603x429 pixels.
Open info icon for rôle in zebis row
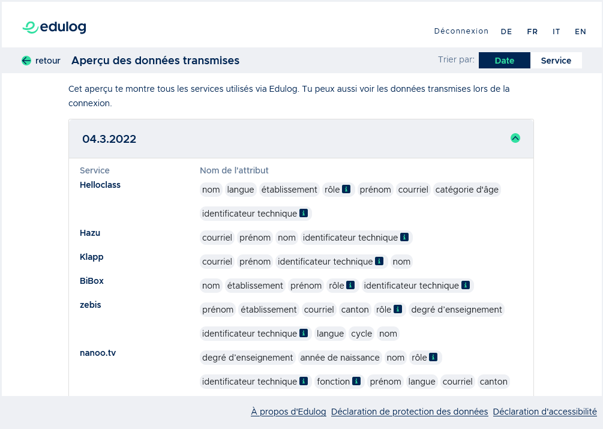[398, 309]
